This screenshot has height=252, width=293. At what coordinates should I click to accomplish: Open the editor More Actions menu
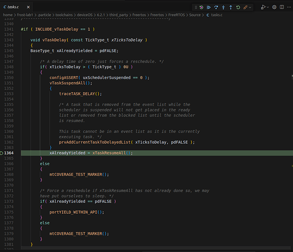pyautogui.click(x=289, y=7)
